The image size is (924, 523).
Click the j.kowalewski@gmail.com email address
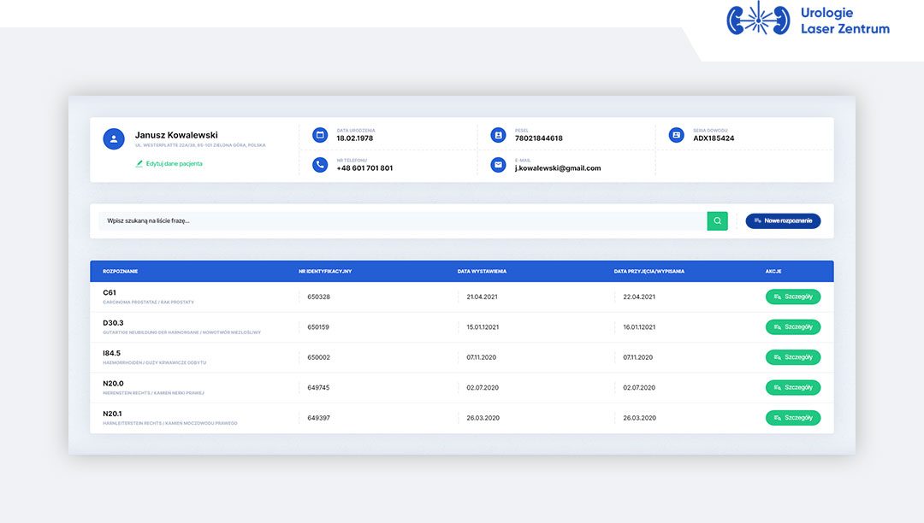coord(558,168)
